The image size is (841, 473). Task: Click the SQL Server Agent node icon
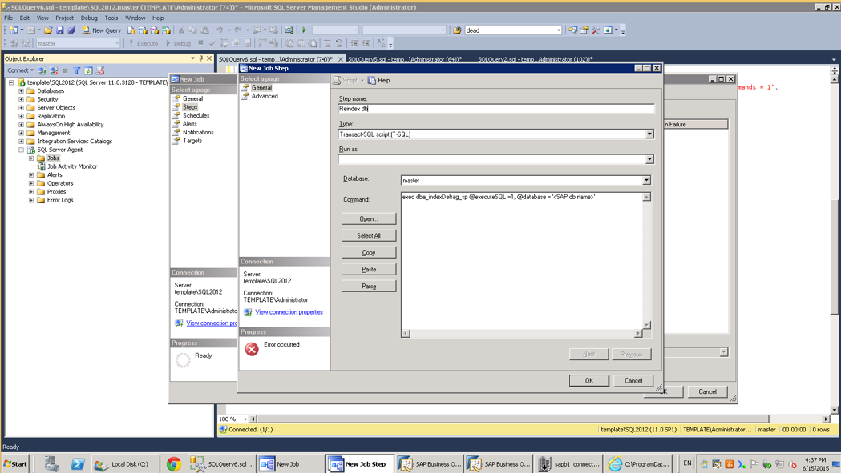coord(31,150)
